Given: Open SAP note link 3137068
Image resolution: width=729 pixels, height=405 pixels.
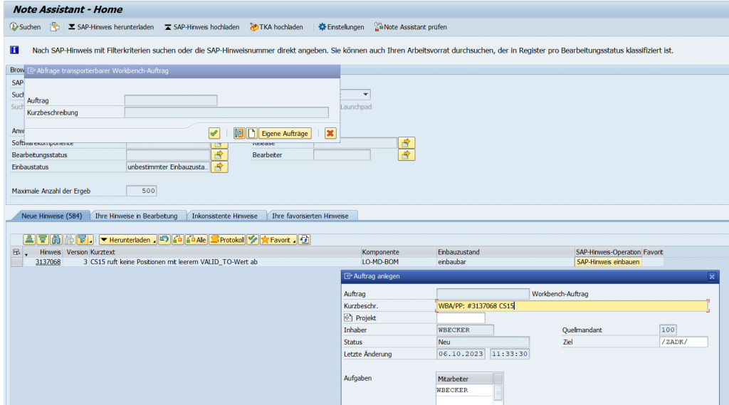Looking at the screenshot, I should pyautogui.click(x=48, y=262).
